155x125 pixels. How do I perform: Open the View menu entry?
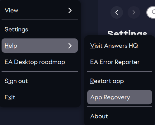pyautogui.click(x=40, y=11)
